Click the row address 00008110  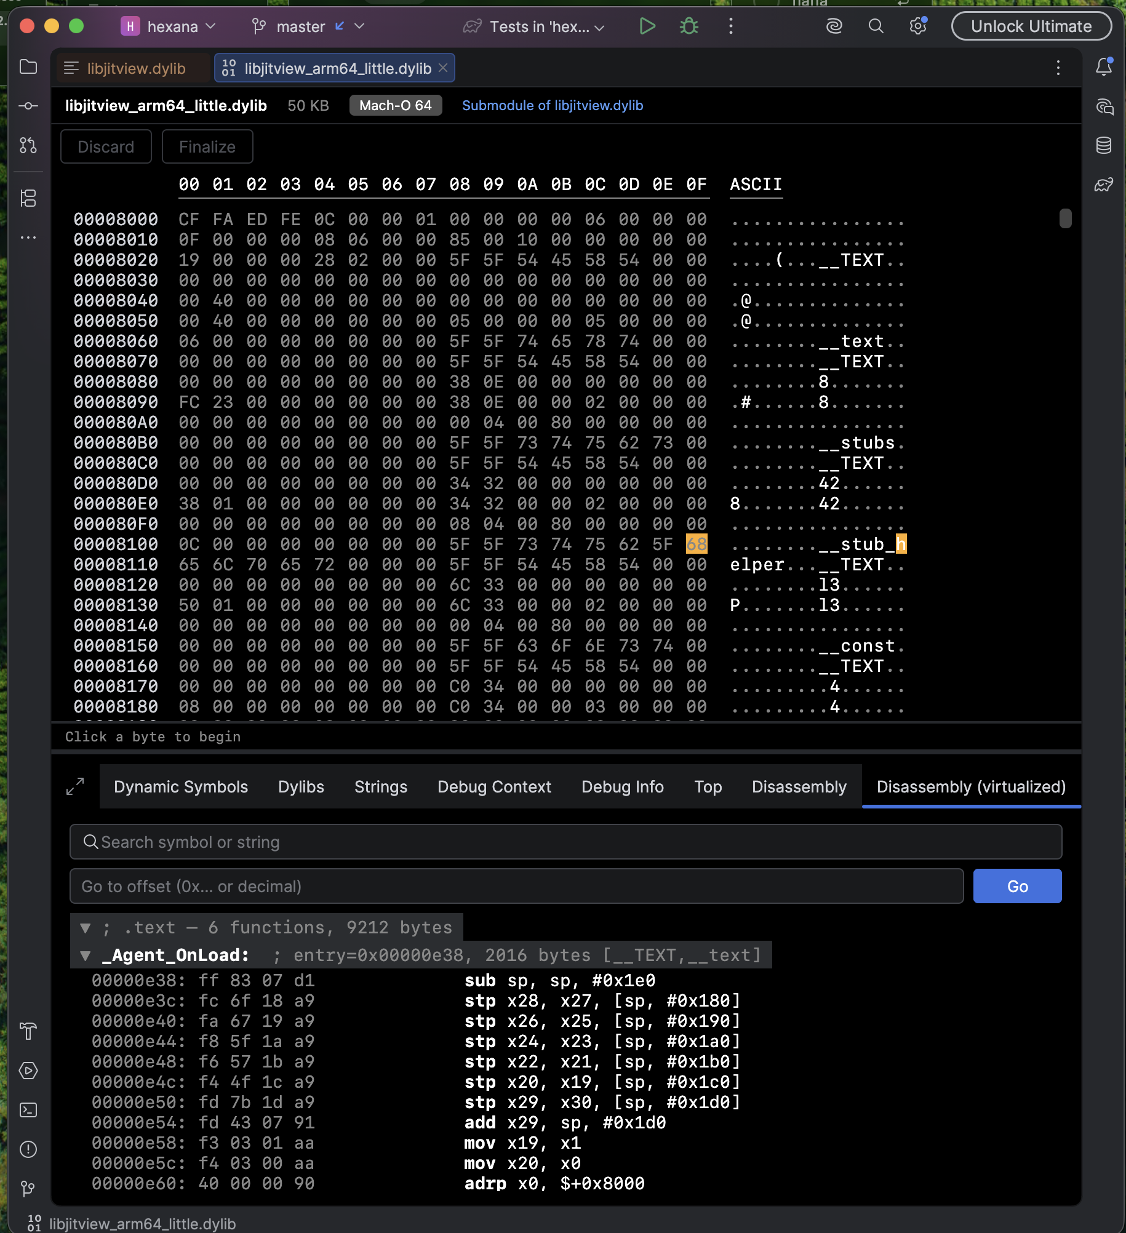click(116, 565)
